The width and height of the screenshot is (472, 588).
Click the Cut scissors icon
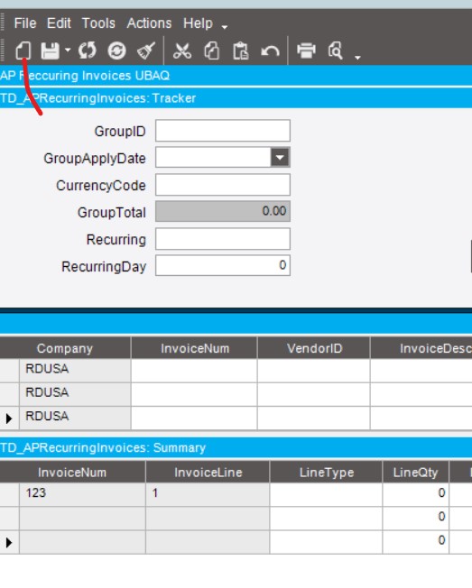coord(182,51)
